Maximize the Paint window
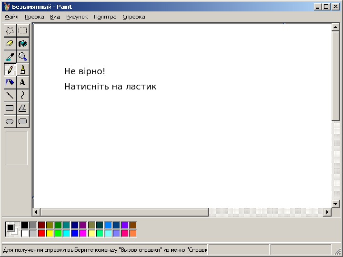 [326, 7]
